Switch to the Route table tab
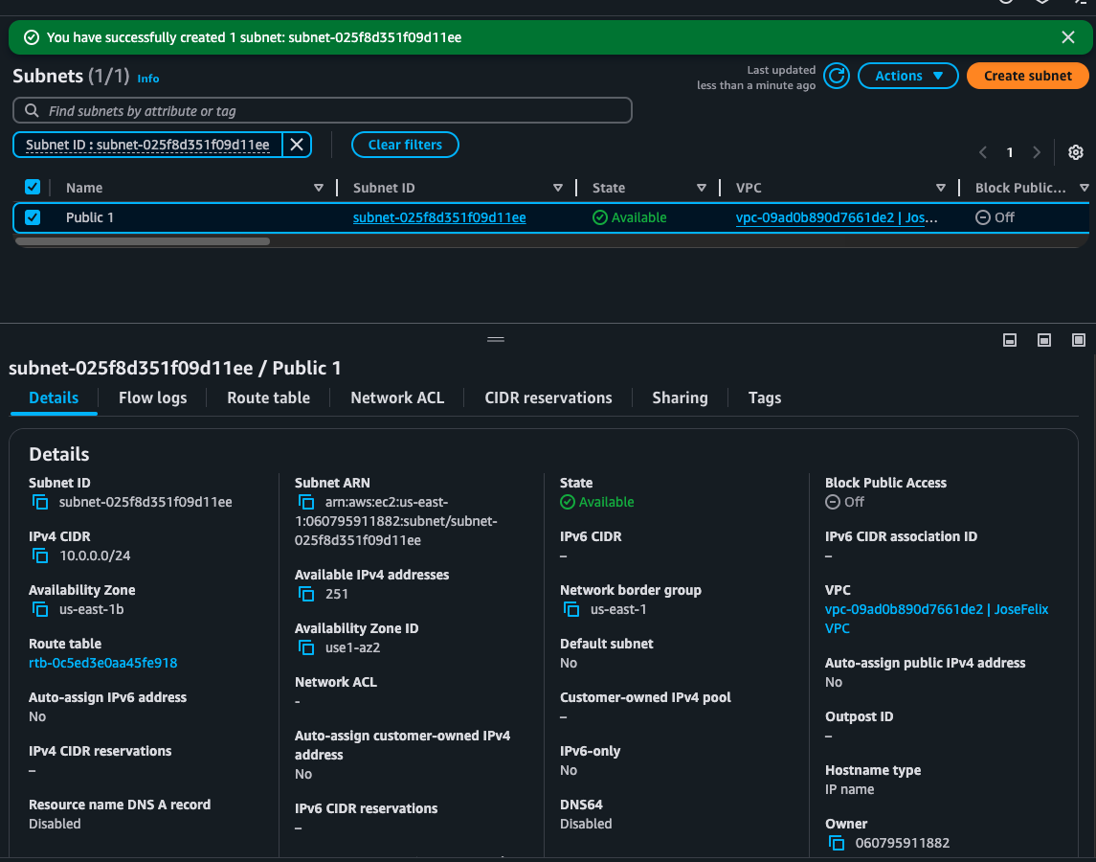This screenshot has height=862, width=1096. 268,397
